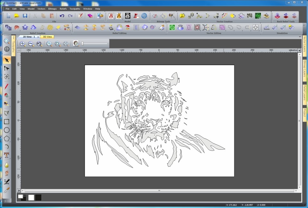Select the white colour swatch

coord(31,198)
